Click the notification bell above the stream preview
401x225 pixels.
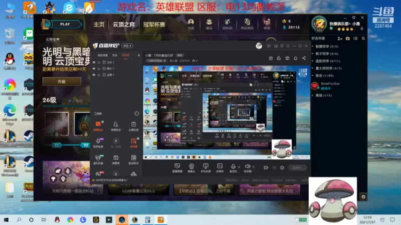[295, 58]
